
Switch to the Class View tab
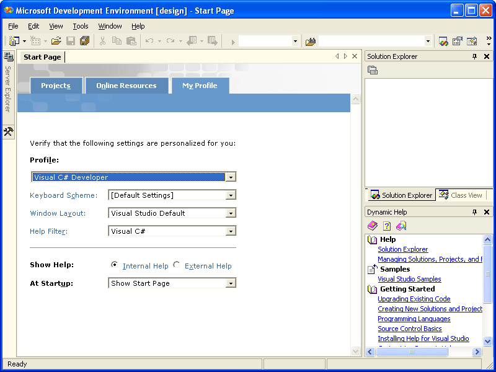(x=461, y=195)
